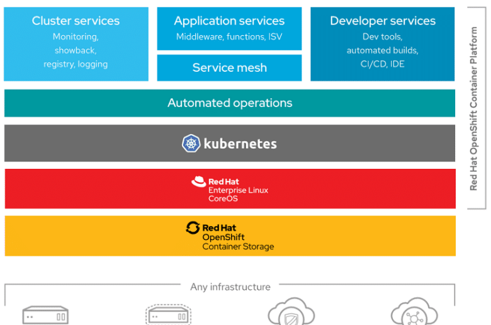Click the Kubernetes helm wheel logo

[191, 143]
